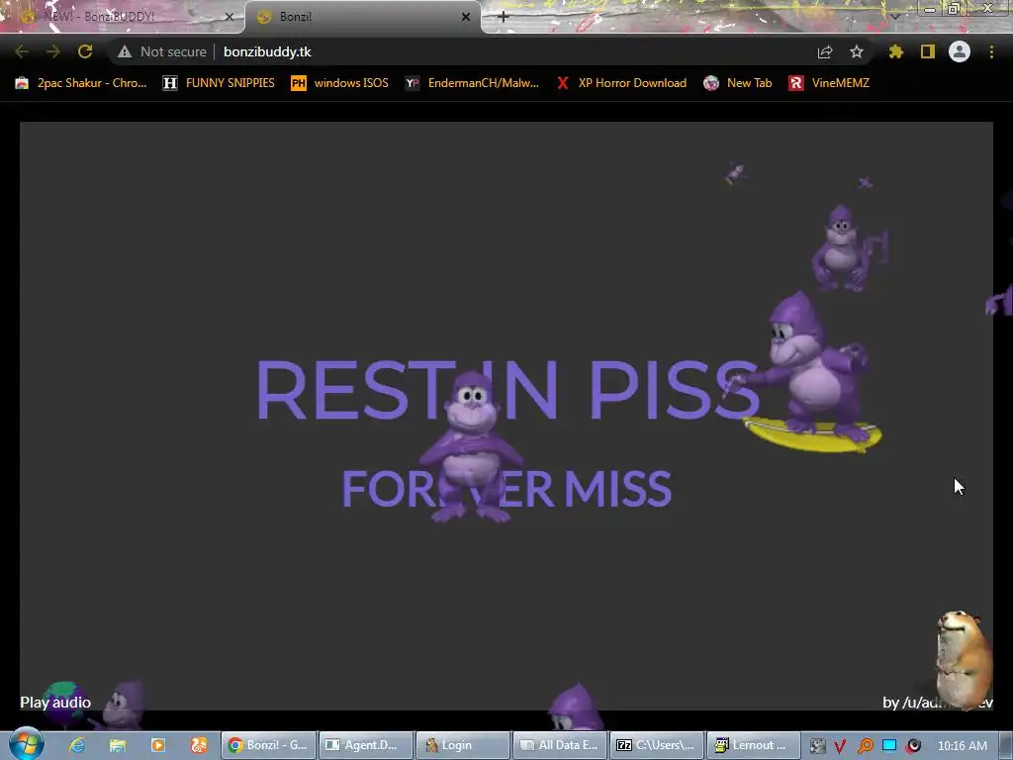Open the VineMEMZ bookmark
1013x760 pixels.
(829, 83)
